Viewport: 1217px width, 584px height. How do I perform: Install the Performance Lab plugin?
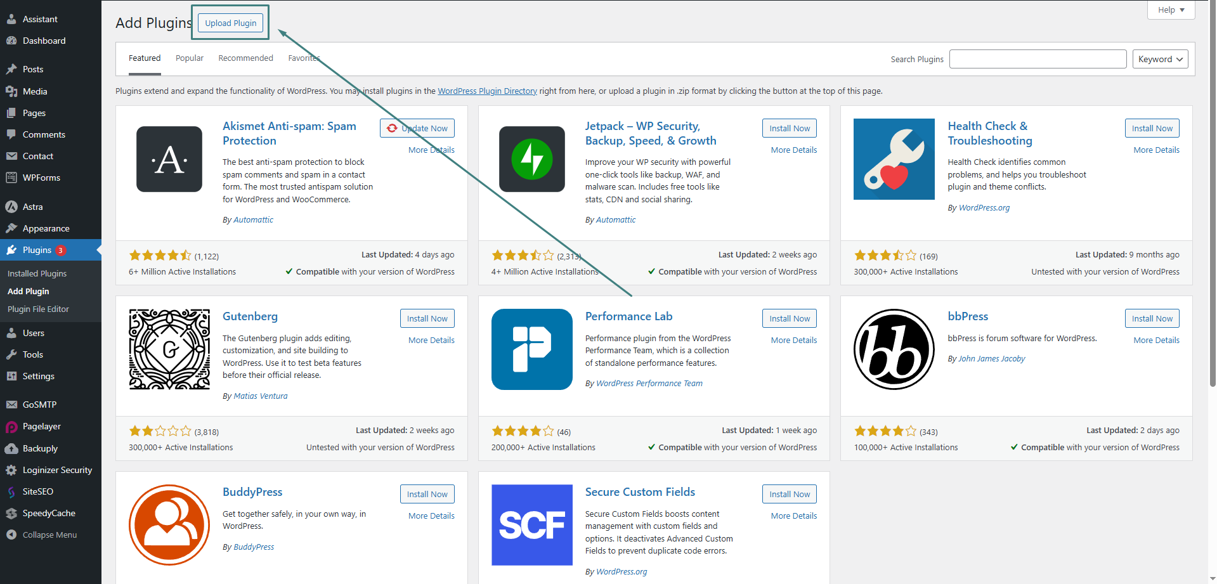click(790, 318)
